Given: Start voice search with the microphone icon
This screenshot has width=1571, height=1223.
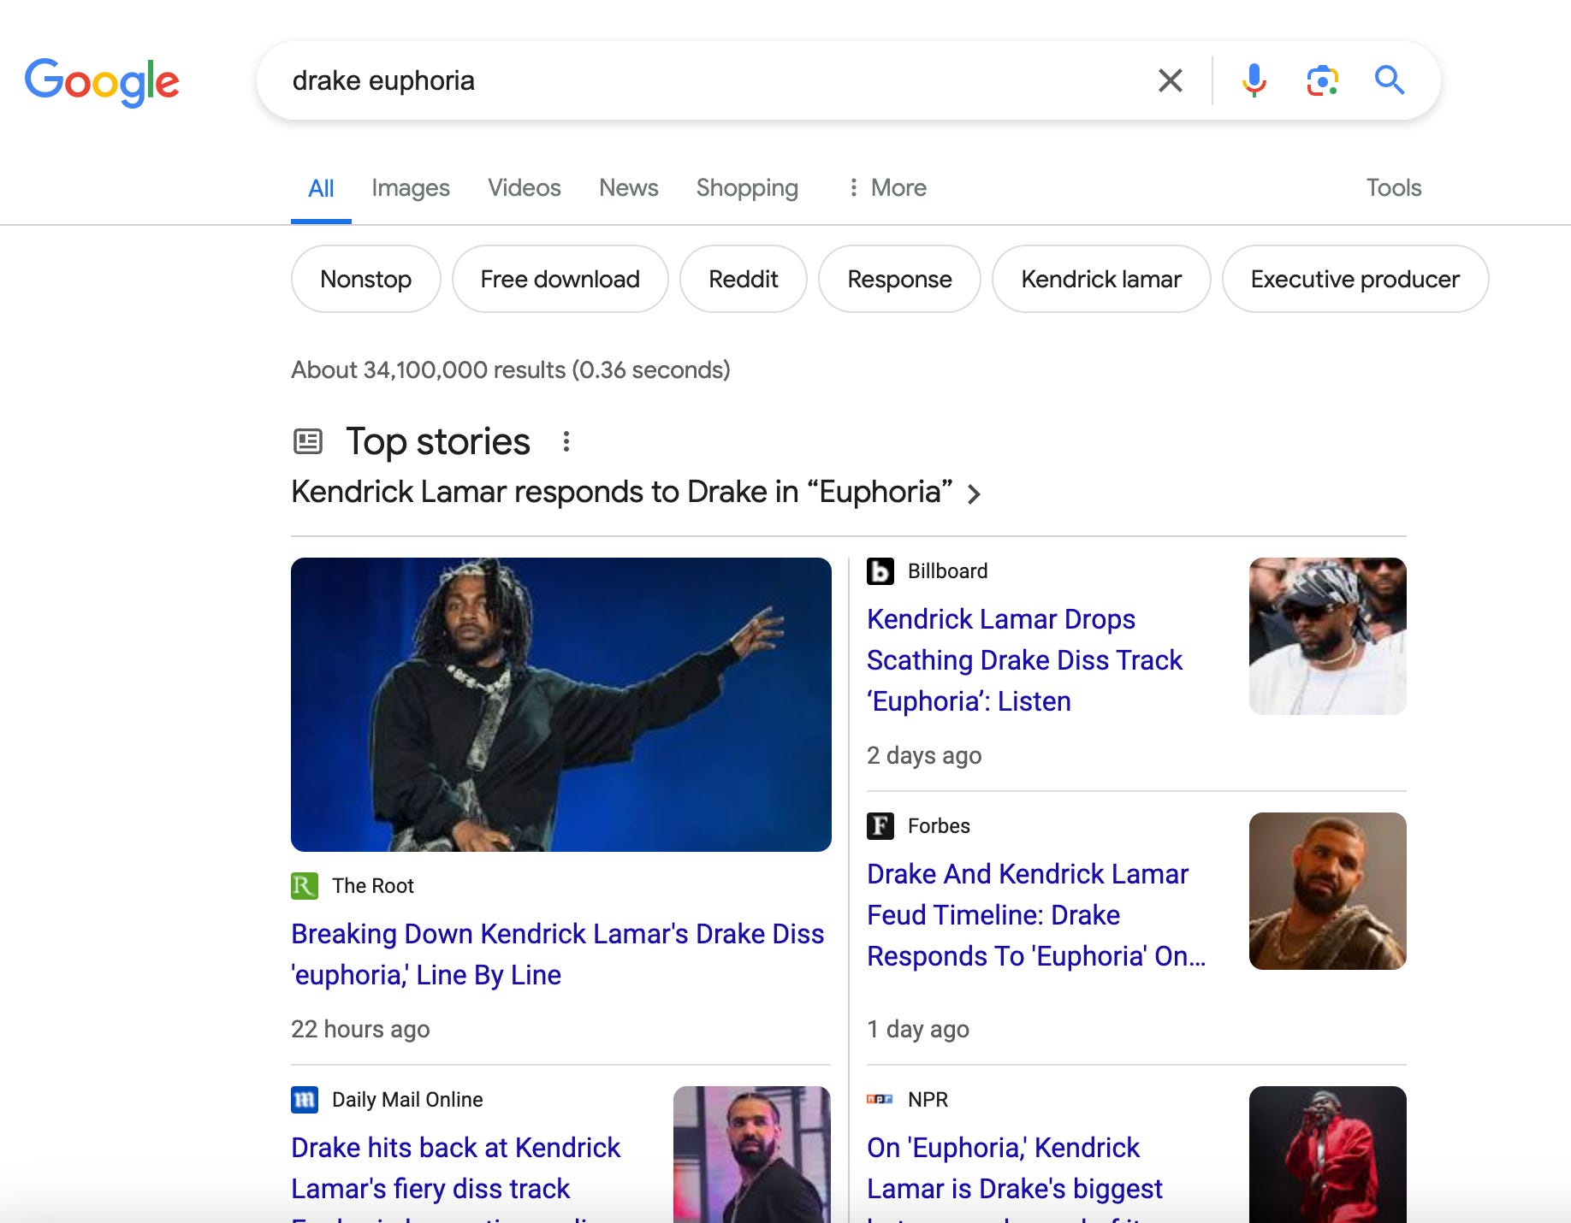Looking at the screenshot, I should pyautogui.click(x=1254, y=80).
